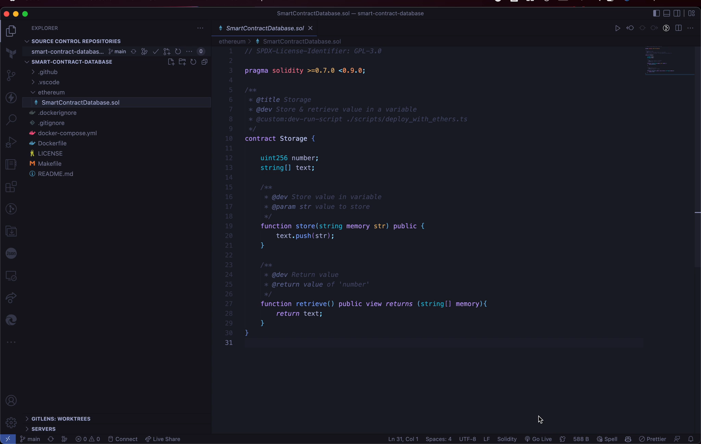701x444 pixels.
Task: Collapse all folders in explorer
Action: [x=204, y=62]
